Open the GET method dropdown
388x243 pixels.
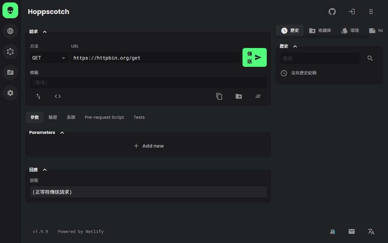[x=49, y=58]
